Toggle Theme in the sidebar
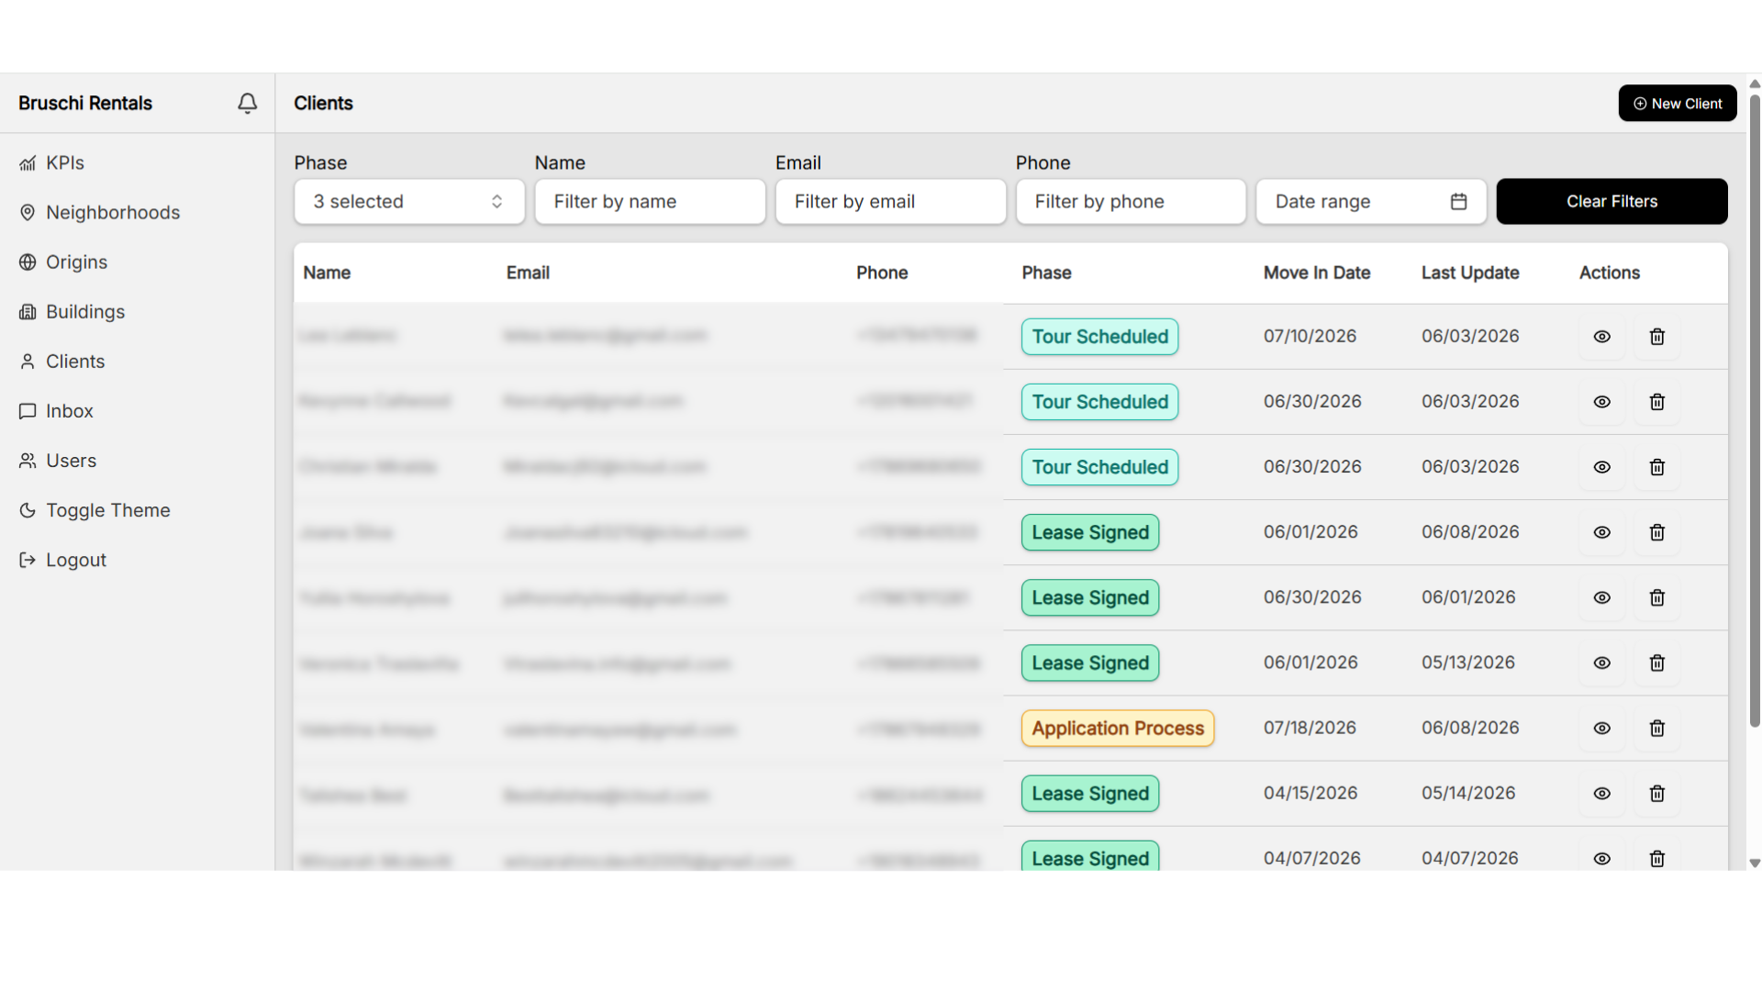This screenshot has width=1762, height=991. (x=95, y=510)
